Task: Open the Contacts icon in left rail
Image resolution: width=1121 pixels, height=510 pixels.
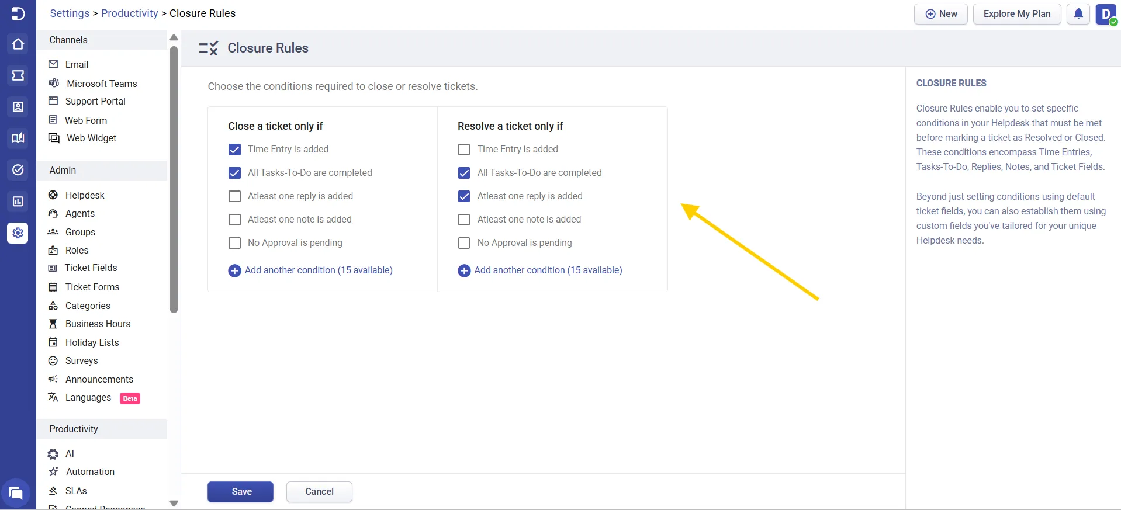Action: pyautogui.click(x=18, y=107)
